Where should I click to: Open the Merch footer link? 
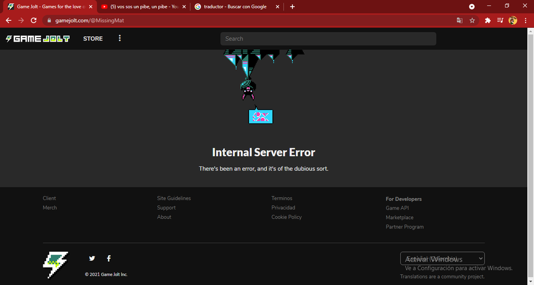coord(50,208)
